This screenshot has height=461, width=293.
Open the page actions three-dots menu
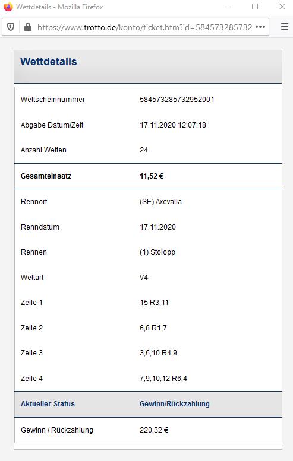[260, 27]
